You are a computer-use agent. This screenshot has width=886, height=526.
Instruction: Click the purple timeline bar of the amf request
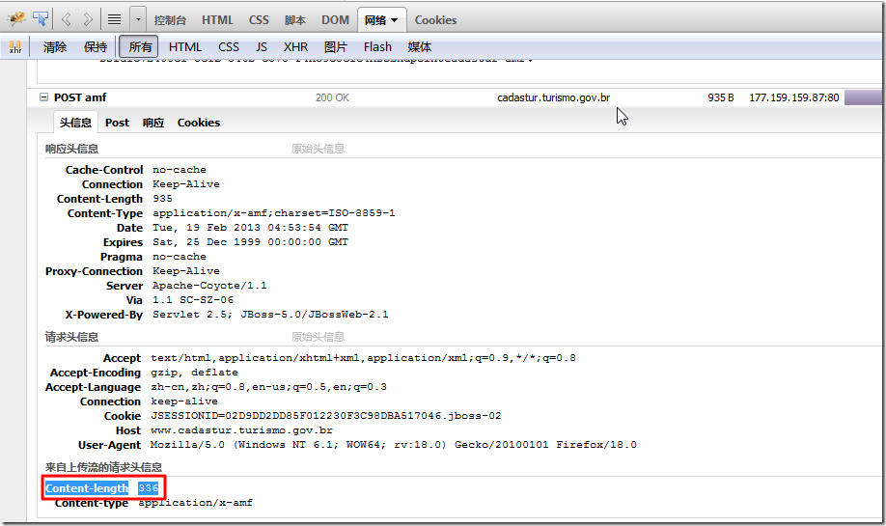coord(863,97)
